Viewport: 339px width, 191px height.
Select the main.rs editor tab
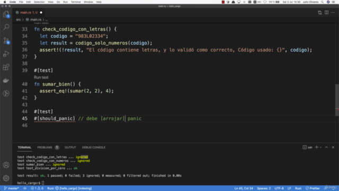click(29, 13)
